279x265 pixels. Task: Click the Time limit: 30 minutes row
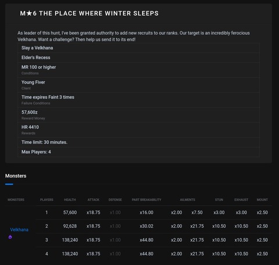click(x=138, y=142)
